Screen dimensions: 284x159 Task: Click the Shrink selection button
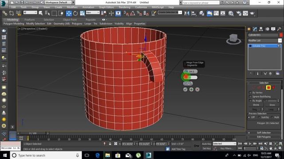point(256,105)
